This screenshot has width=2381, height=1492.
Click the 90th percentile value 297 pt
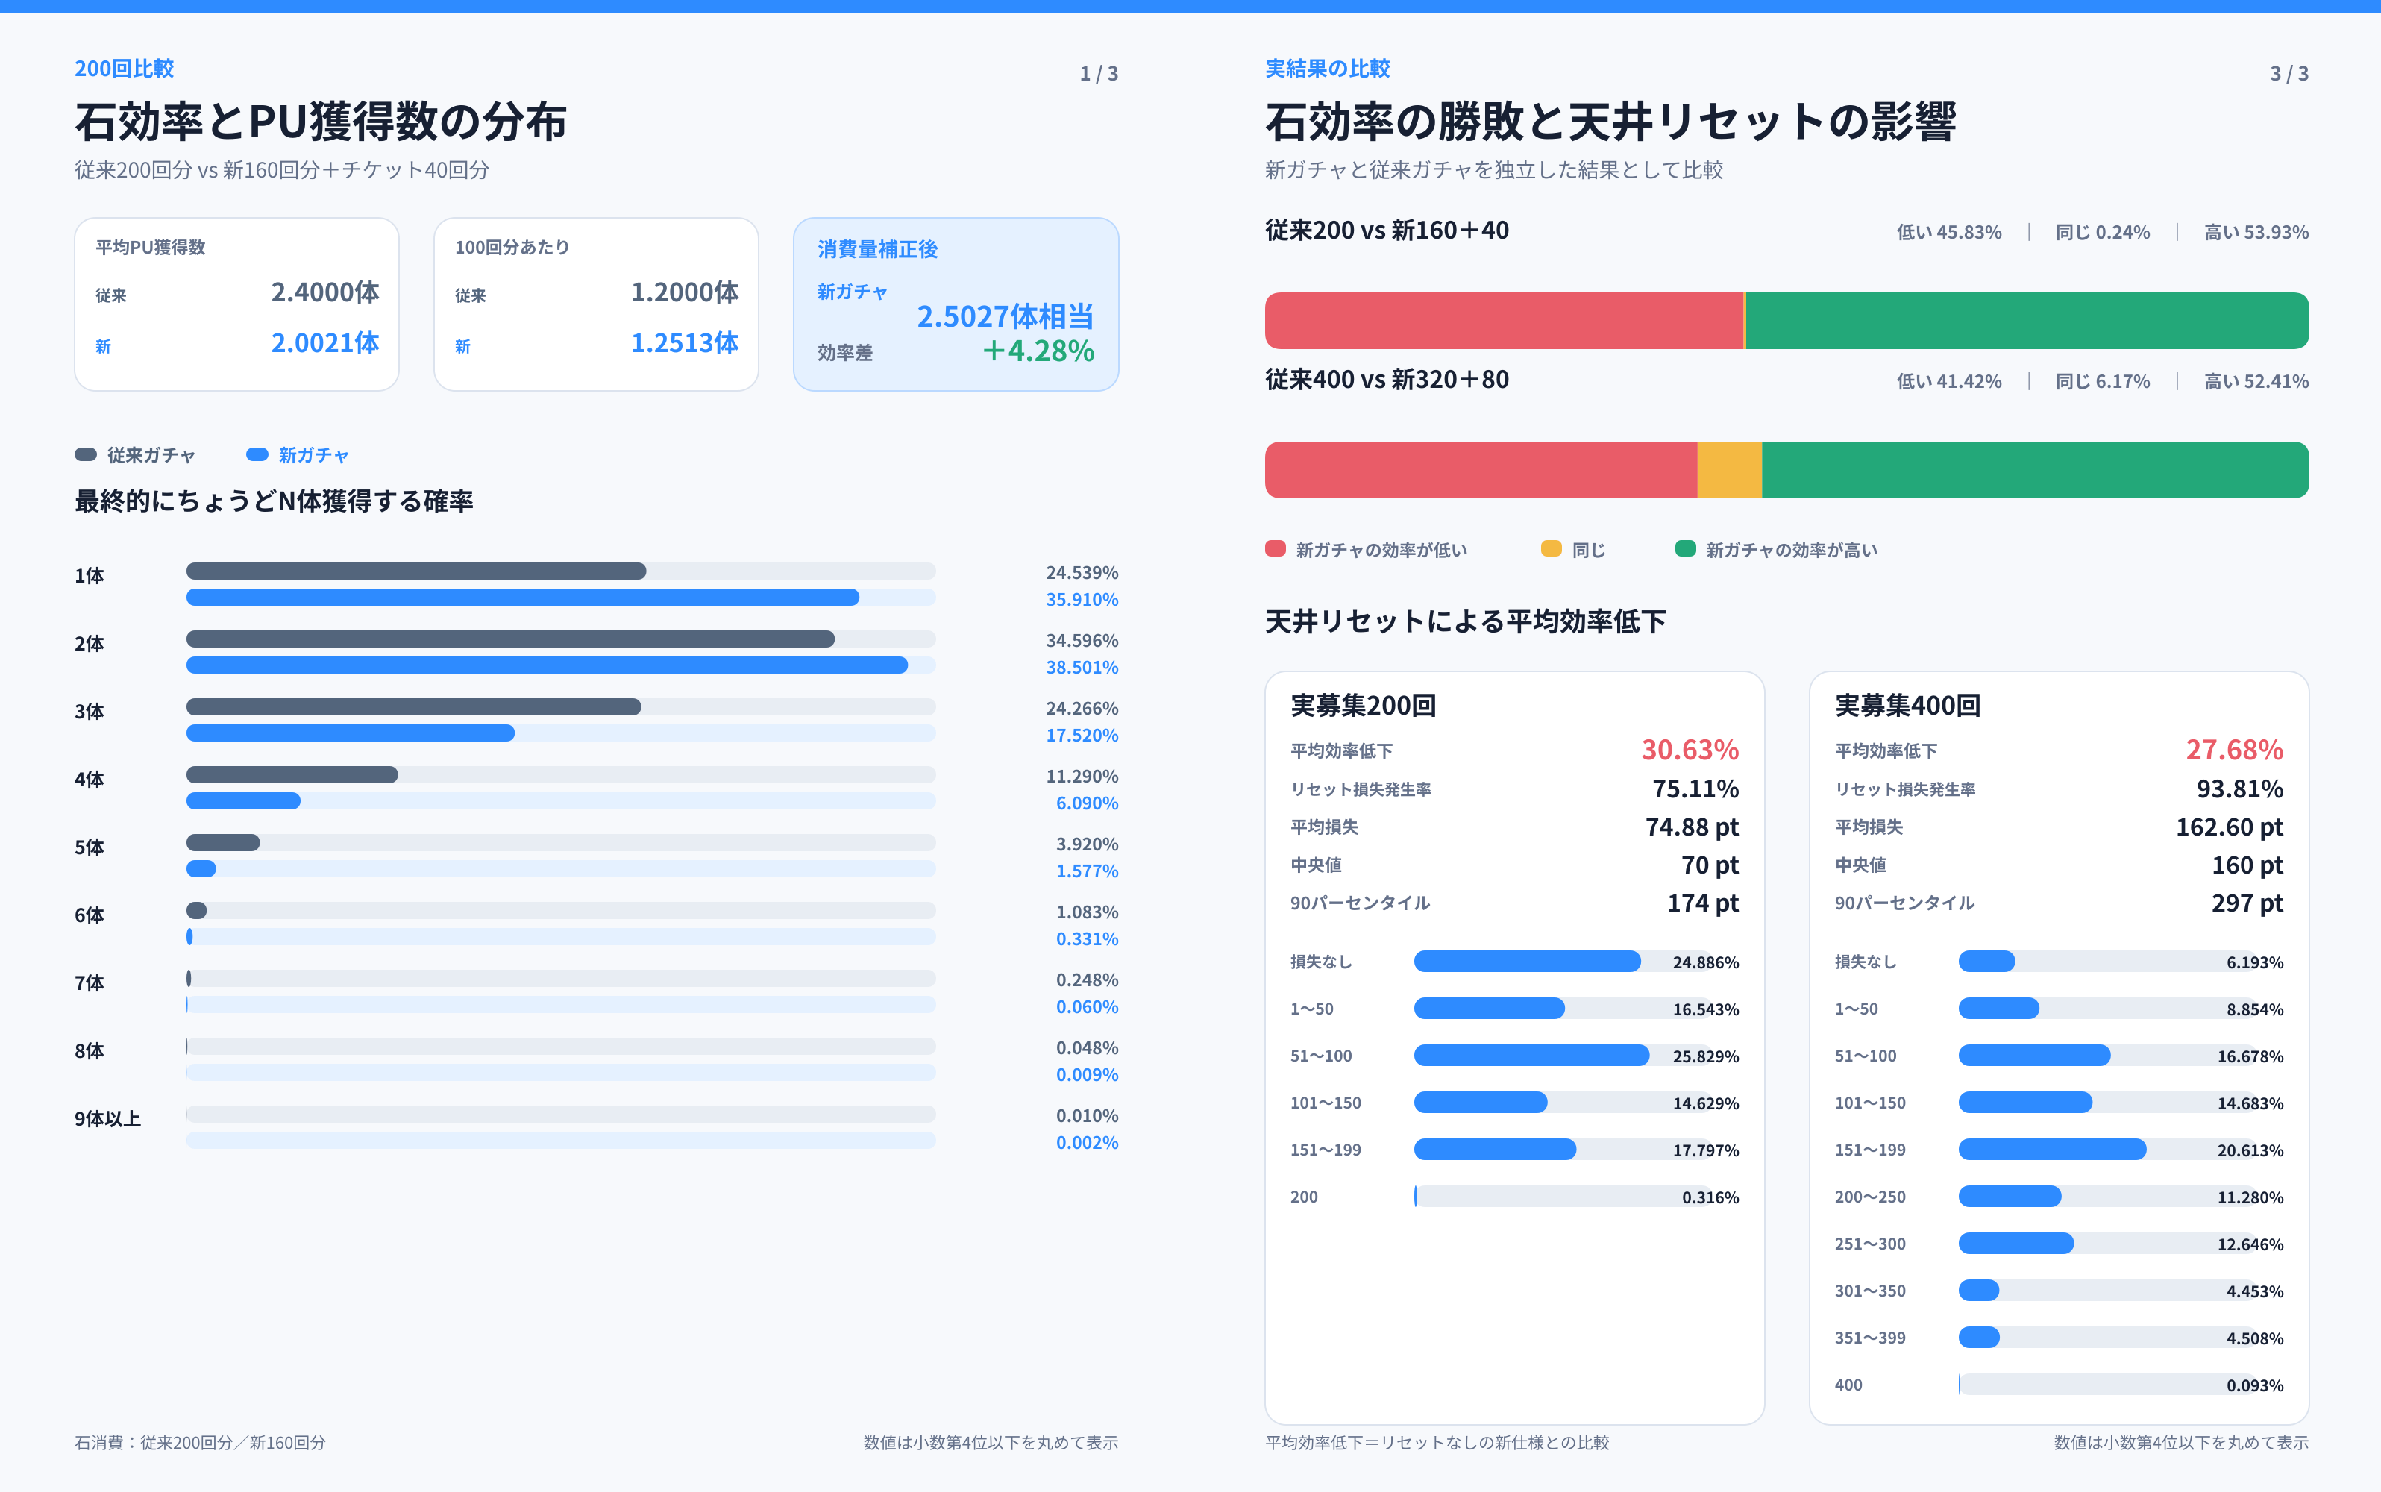(2247, 903)
